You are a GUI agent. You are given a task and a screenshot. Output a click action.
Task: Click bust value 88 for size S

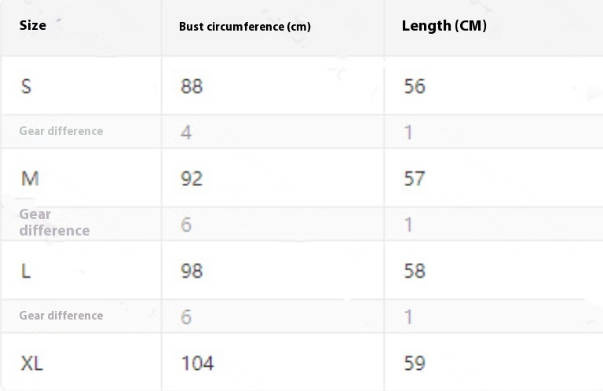point(192,86)
